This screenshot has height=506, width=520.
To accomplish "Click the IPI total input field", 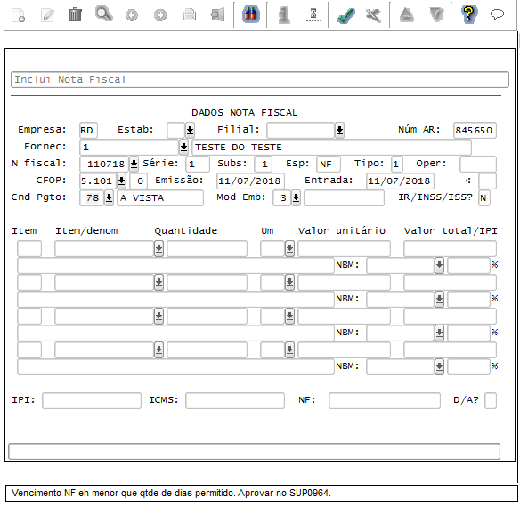I will click(92, 401).
